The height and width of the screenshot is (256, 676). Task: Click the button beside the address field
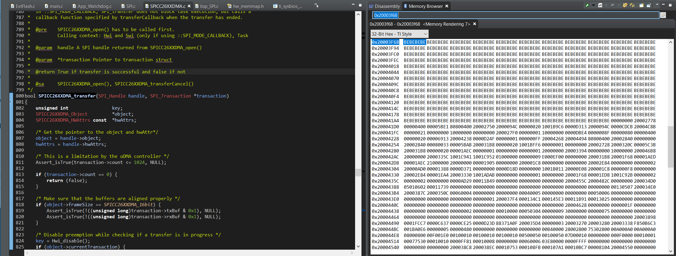tap(663, 15)
